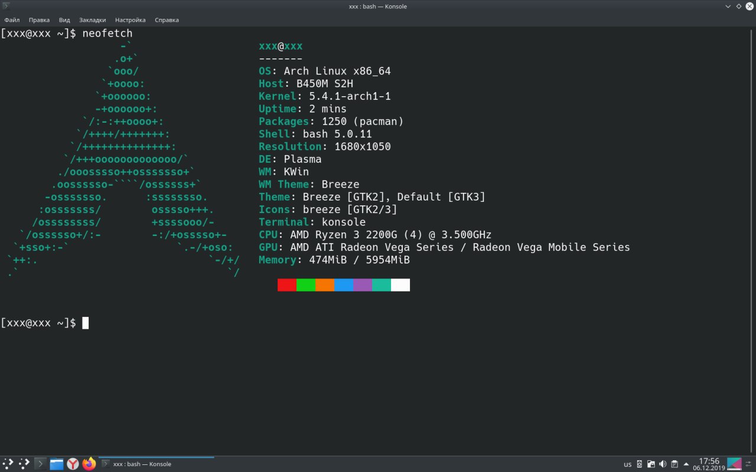Expand hidden system tray icons arrow

pyautogui.click(x=686, y=464)
